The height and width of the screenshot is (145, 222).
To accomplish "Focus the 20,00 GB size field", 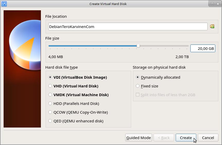I will [x=202, y=48].
